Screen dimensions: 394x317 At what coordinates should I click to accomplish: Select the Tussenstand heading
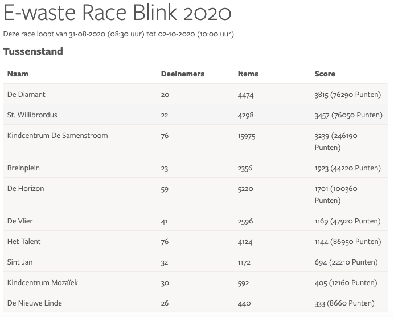pyautogui.click(x=33, y=51)
